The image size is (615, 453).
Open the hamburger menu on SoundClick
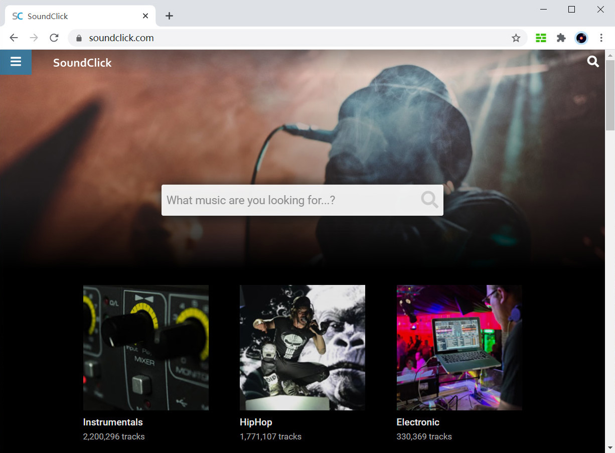click(16, 62)
